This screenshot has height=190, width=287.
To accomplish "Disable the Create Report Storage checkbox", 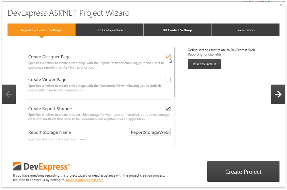I will click(x=168, y=108).
